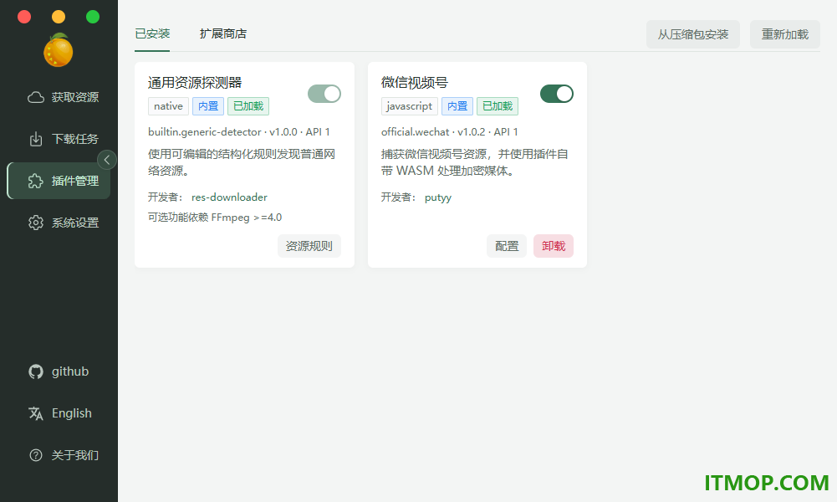Click developer name res-downloader
Viewport: 837px width, 502px height.
pos(230,197)
